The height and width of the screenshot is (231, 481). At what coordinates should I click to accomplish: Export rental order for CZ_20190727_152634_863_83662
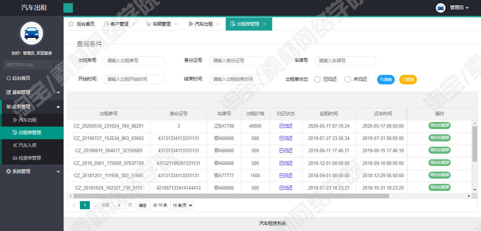[x=439, y=137]
